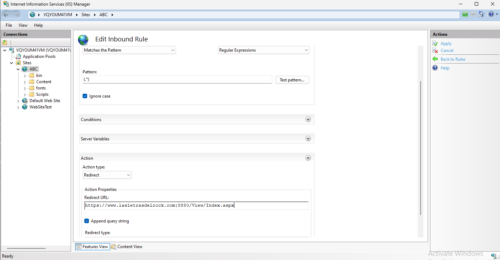
Task: Toggle the Append query string checkbox
Action: (86, 221)
